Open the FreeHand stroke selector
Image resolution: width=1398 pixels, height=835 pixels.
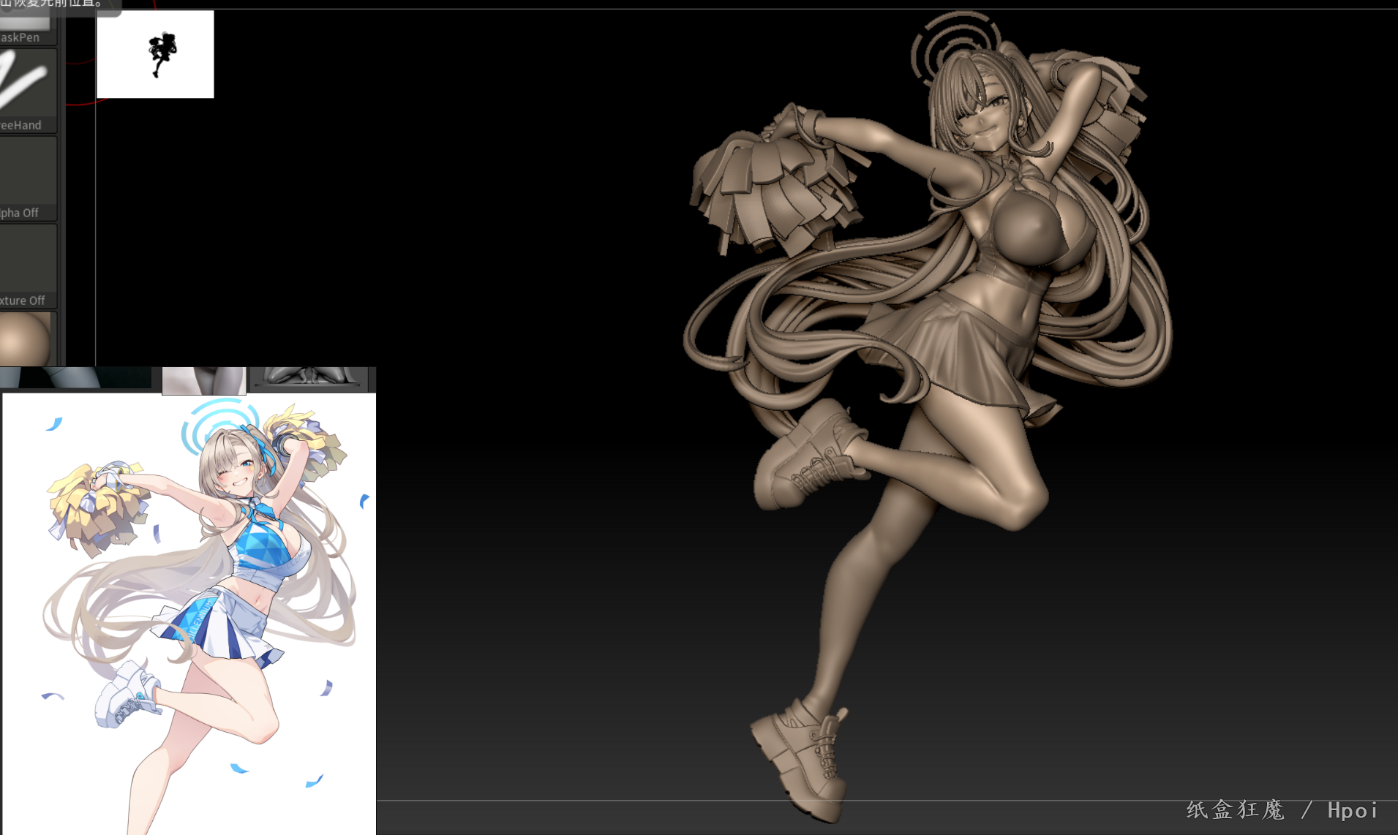(28, 91)
